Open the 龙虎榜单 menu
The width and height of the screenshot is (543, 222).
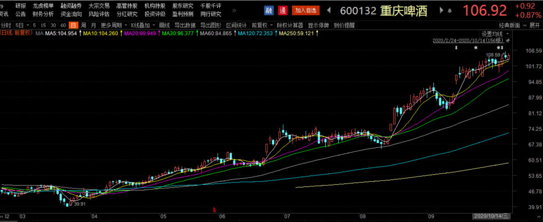43,6
